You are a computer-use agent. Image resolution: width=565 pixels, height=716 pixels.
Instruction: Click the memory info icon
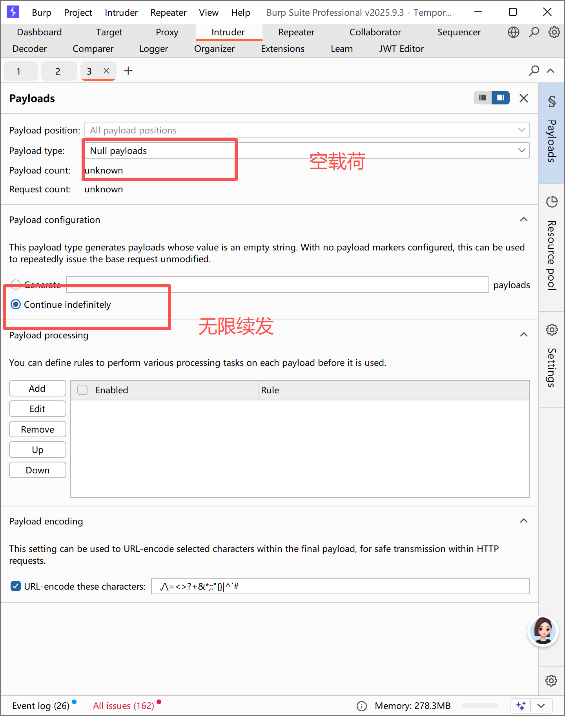(361, 706)
